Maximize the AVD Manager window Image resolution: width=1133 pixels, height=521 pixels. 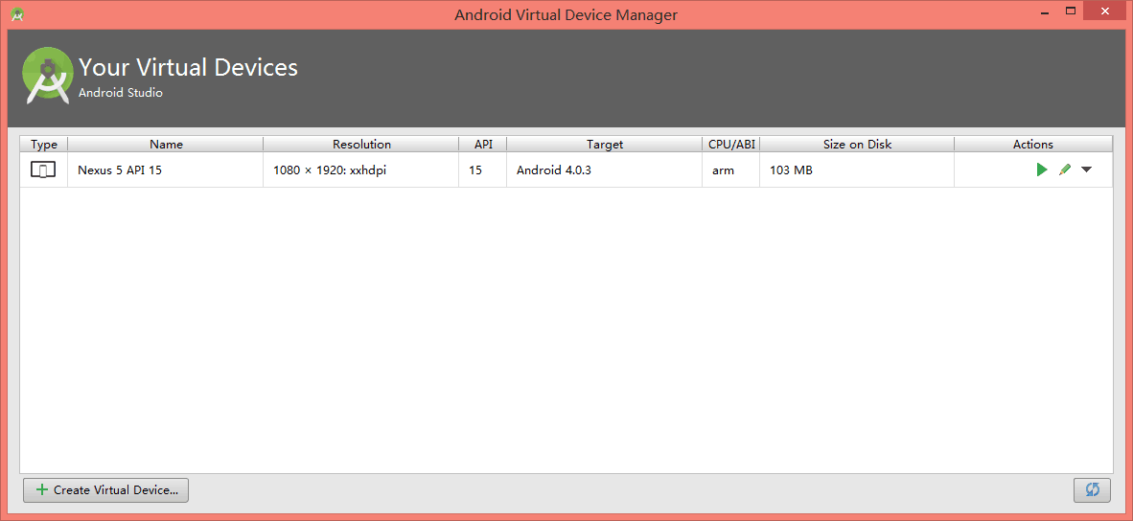point(1071,11)
